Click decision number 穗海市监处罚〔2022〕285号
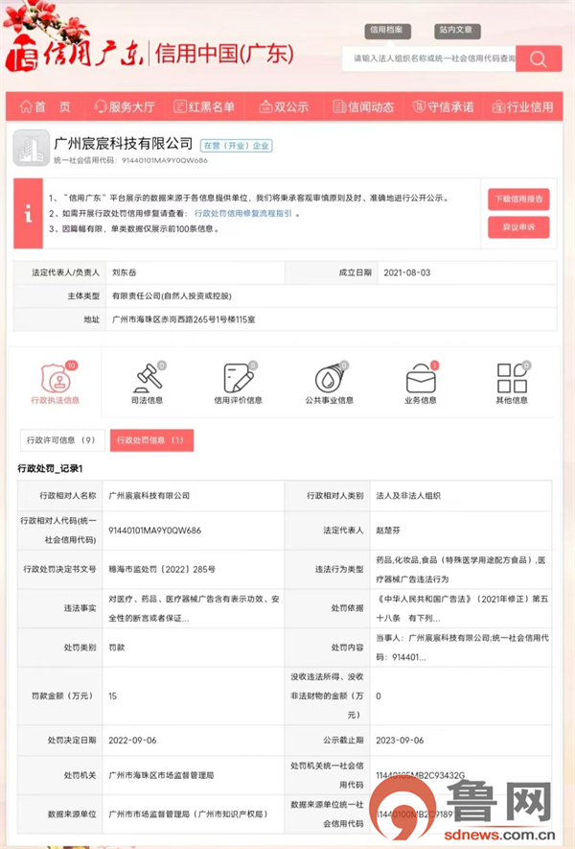Screen dimensions: 575x849 pos(162,569)
